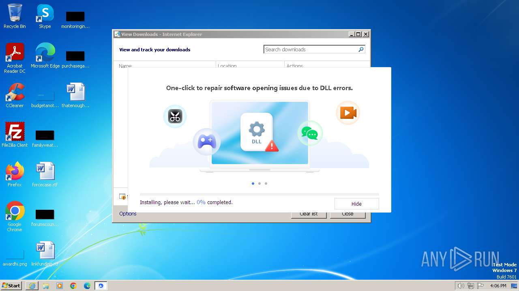Screen dimensions: 519x291
Task: Open FileZilla Client desktop shortcut
Action: 15,135
